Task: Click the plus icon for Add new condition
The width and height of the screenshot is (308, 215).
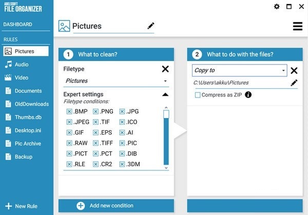Action: click(x=81, y=206)
